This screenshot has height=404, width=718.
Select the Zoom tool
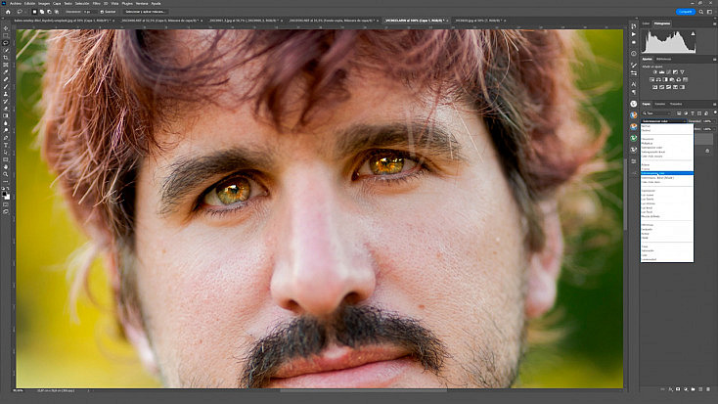click(x=6, y=174)
